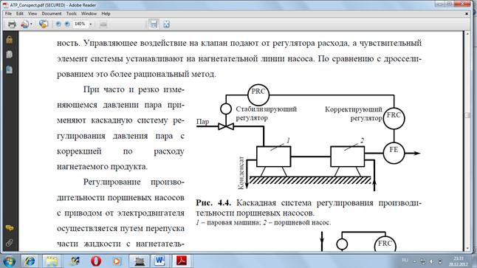The image size is (477, 268).
Task: Open the Help menu
Action: click(106, 14)
